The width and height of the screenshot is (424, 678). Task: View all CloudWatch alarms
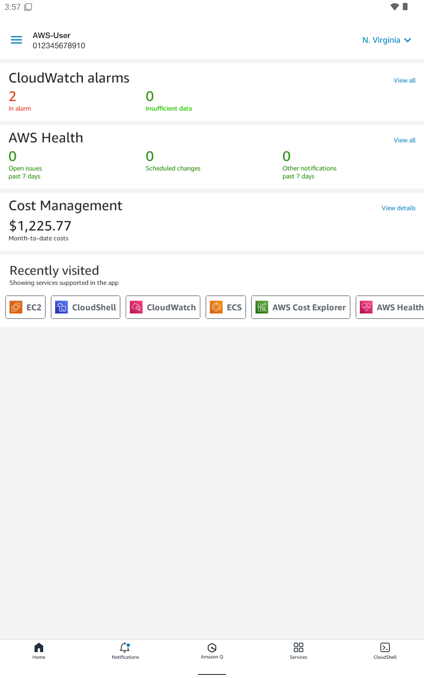click(404, 80)
